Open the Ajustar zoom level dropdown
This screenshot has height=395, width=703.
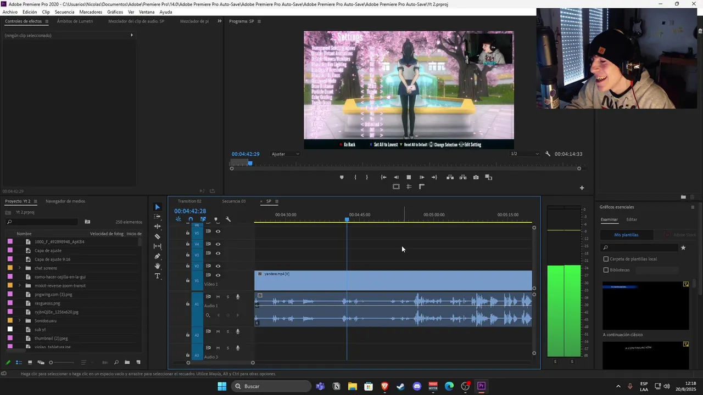click(286, 154)
